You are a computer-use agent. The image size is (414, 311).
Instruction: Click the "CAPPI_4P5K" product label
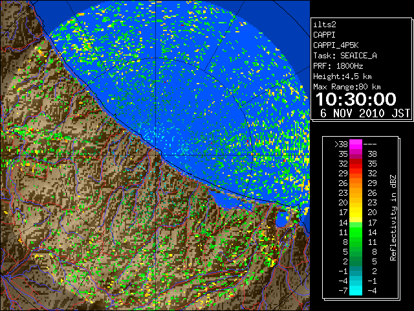(x=336, y=45)
